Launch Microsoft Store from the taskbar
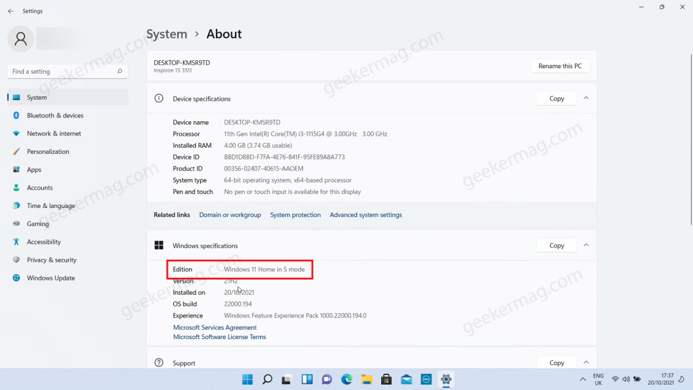Screen dimensions: 693x390 pyautogui.click(x=386, y=380)
